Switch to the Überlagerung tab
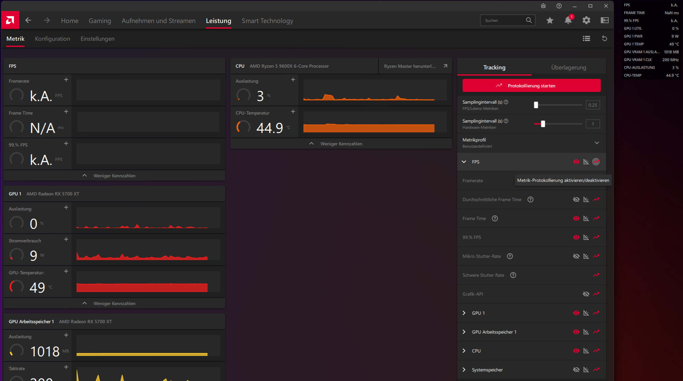The width and height of the screenshot is (683, 381). tap(568, 67)
